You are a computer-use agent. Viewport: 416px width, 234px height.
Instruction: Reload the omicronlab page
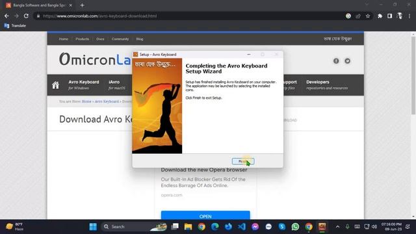(26, 16)
